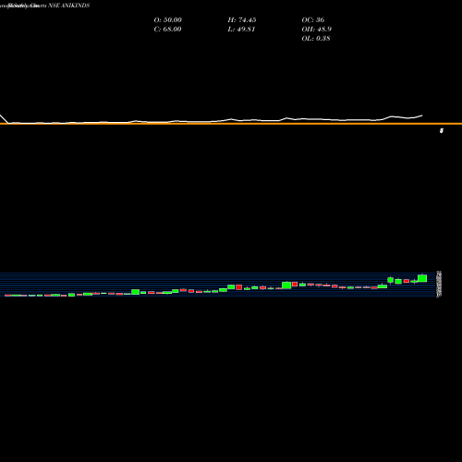Click the open price value O: 50.00

click(167, 20)
